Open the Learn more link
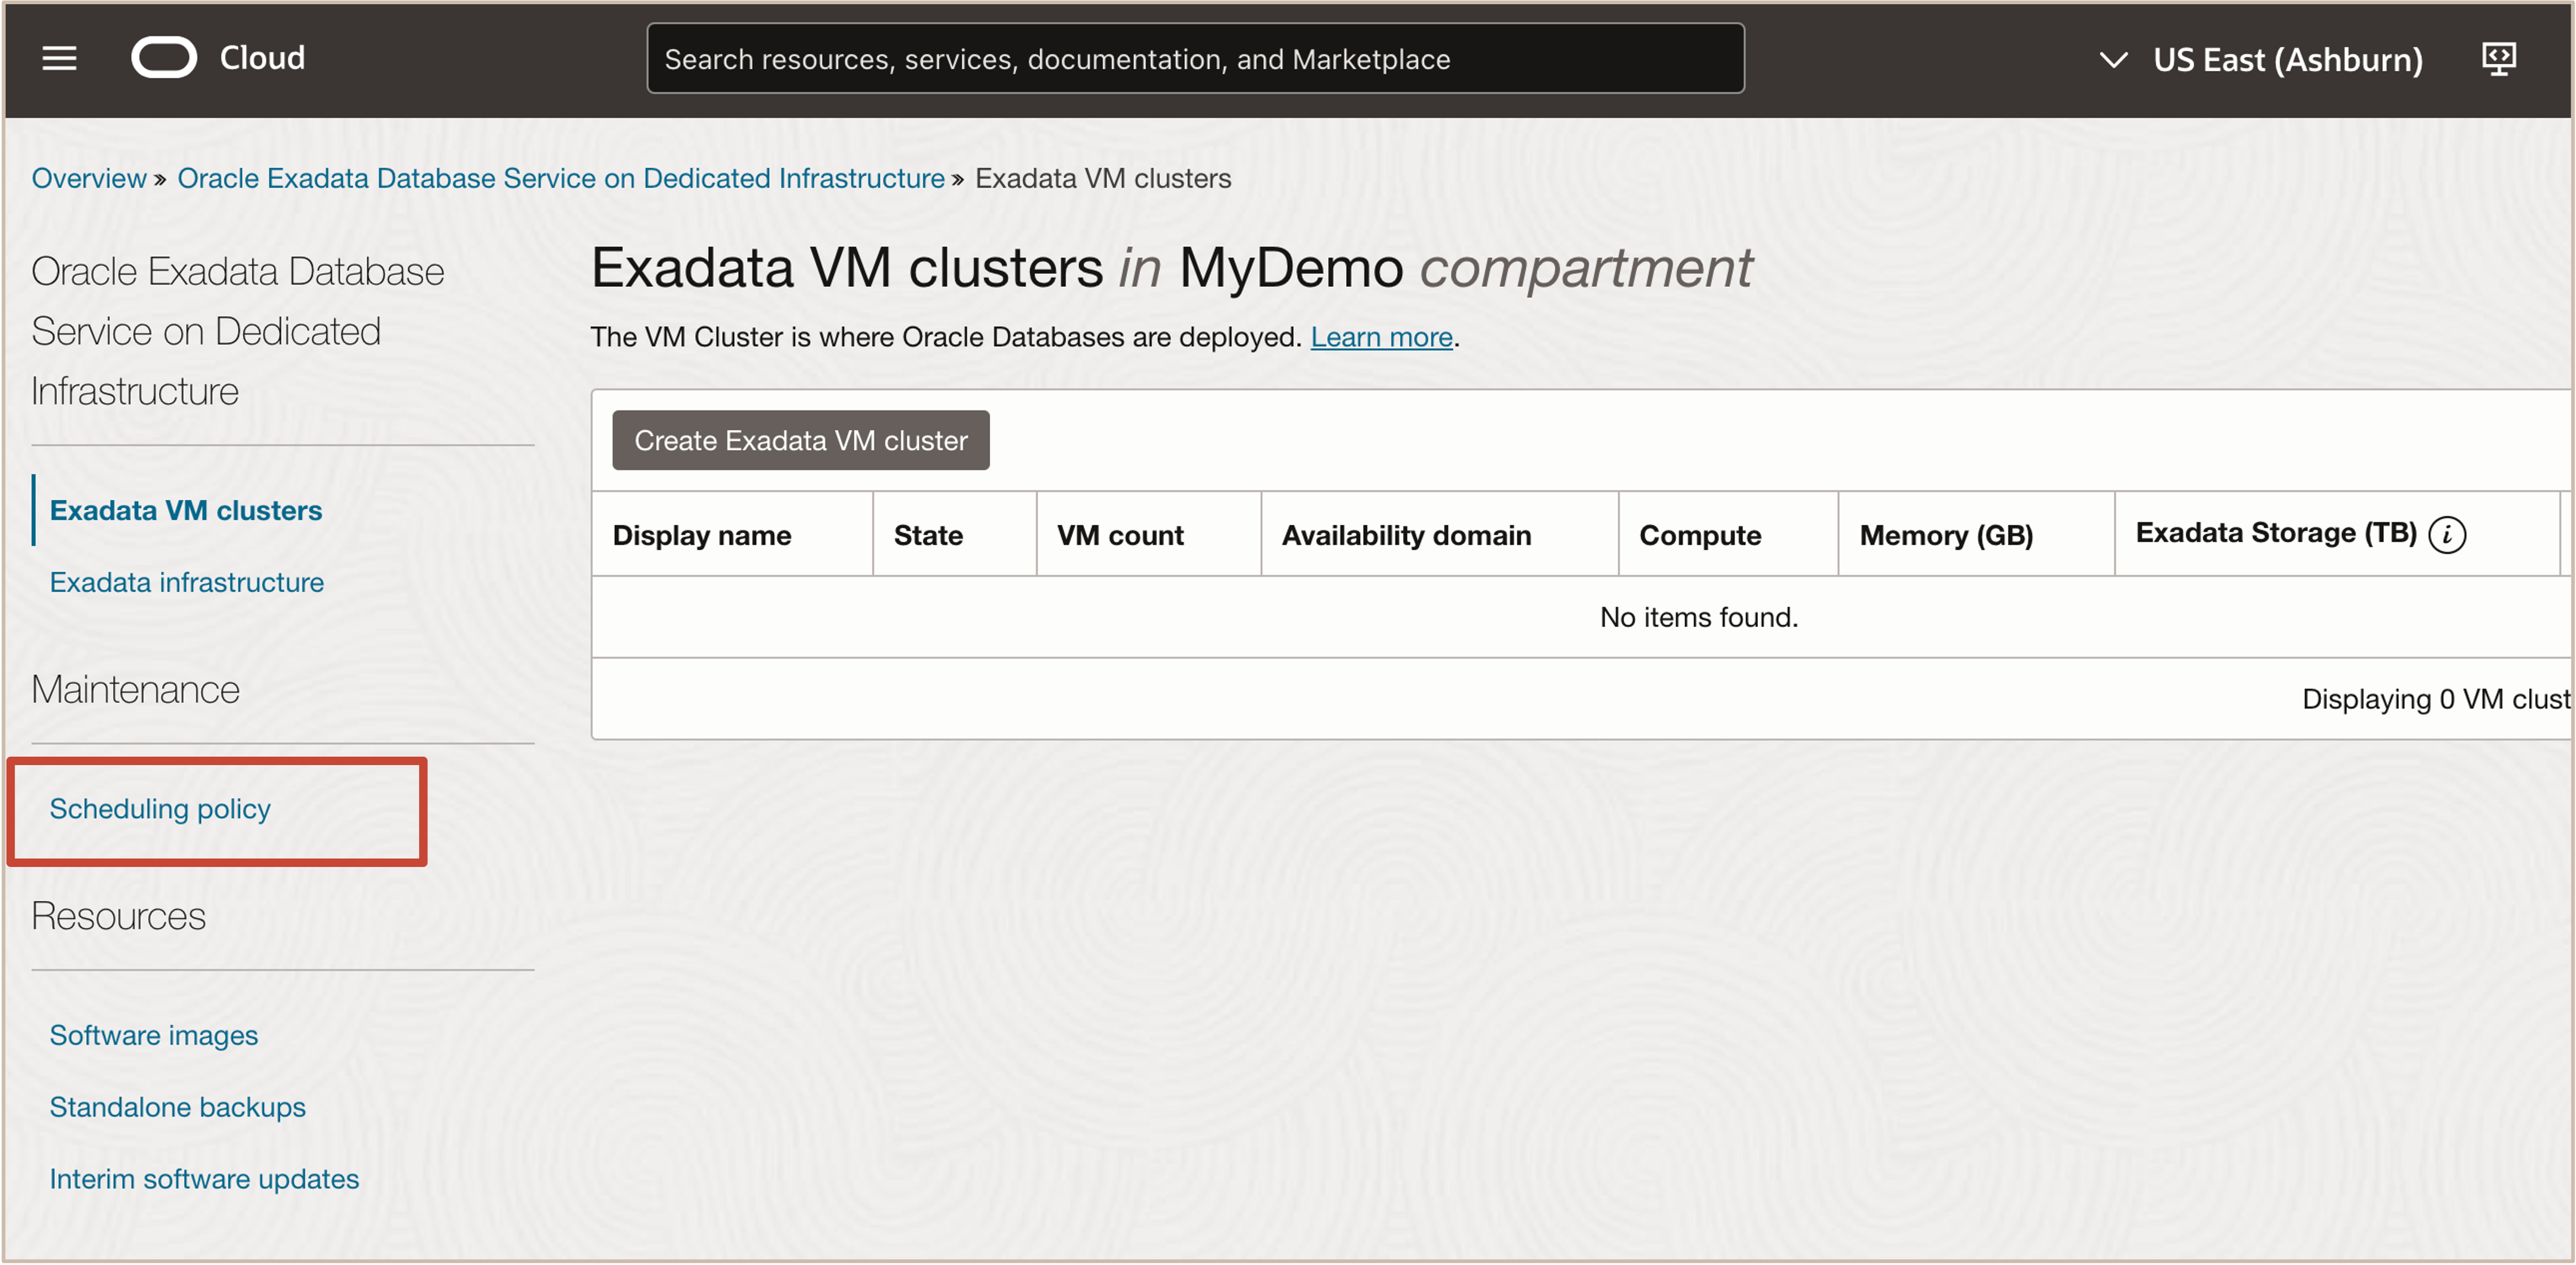The width and height of the screenshot is (2576, 1265). point(1381,337)
